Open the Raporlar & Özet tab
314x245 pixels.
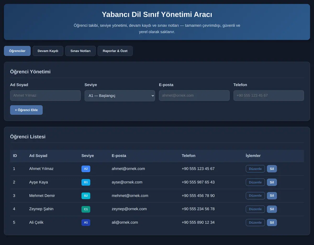point(115,51)
